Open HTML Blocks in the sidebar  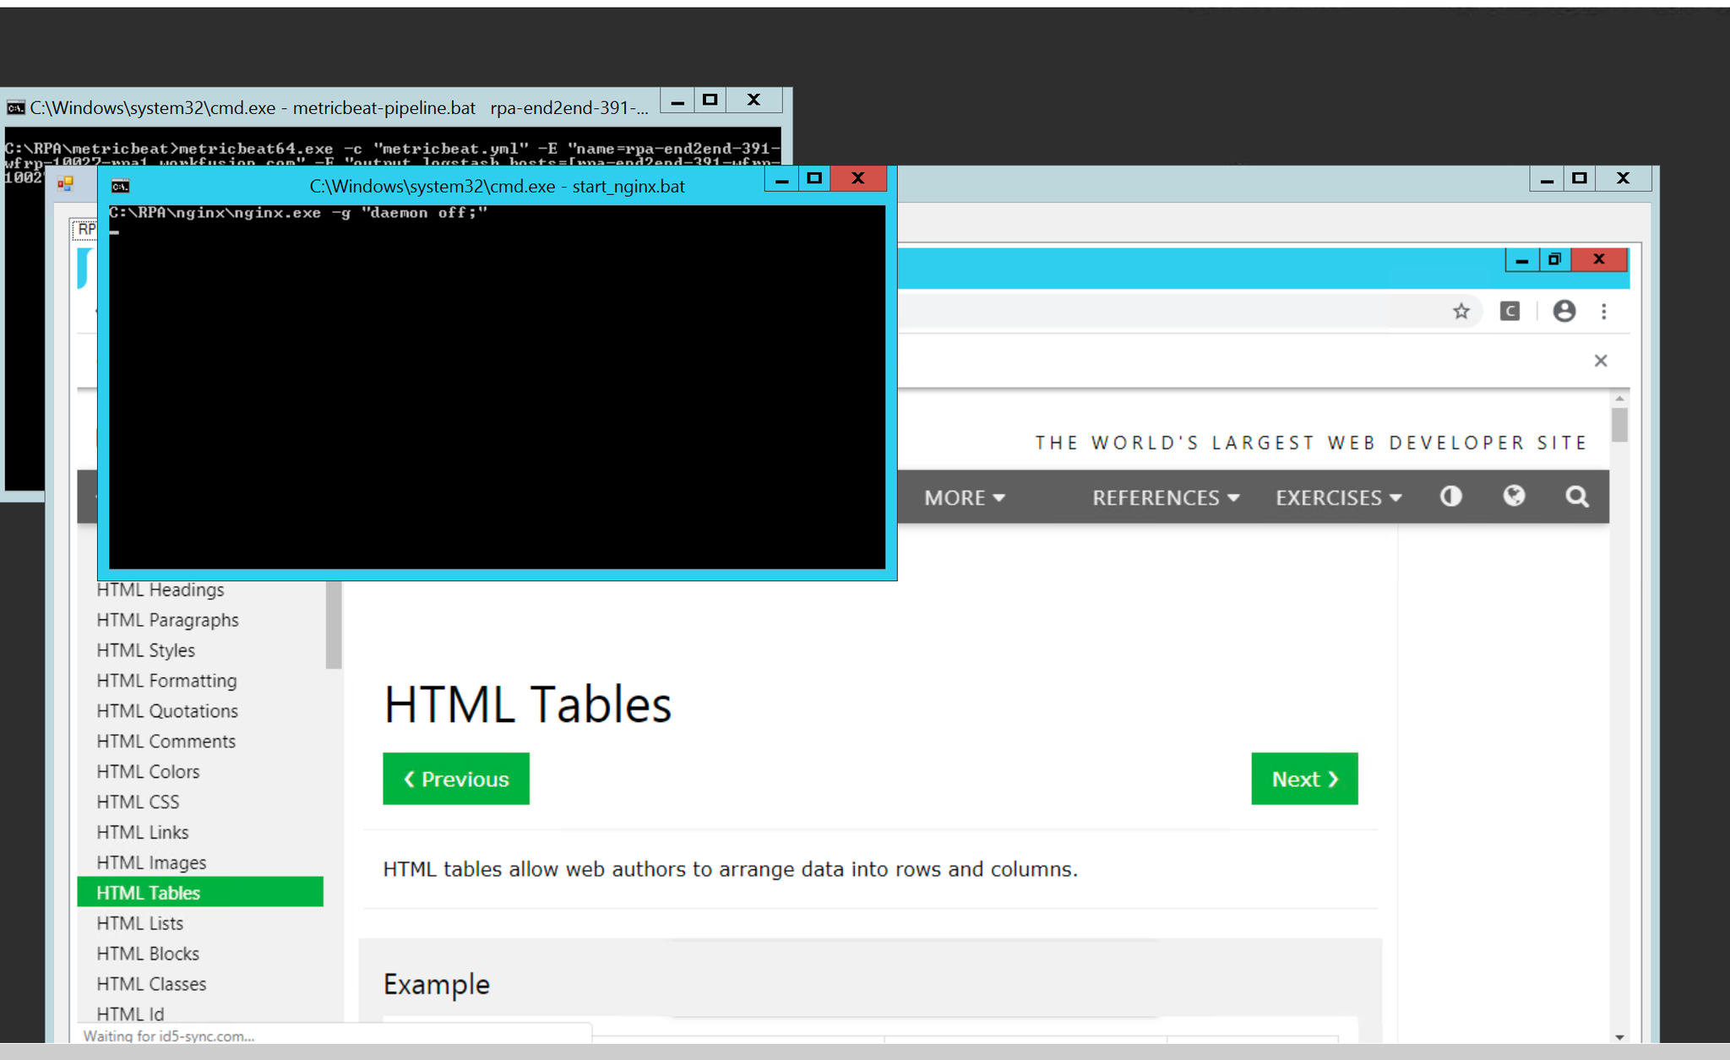pos(148,954)
